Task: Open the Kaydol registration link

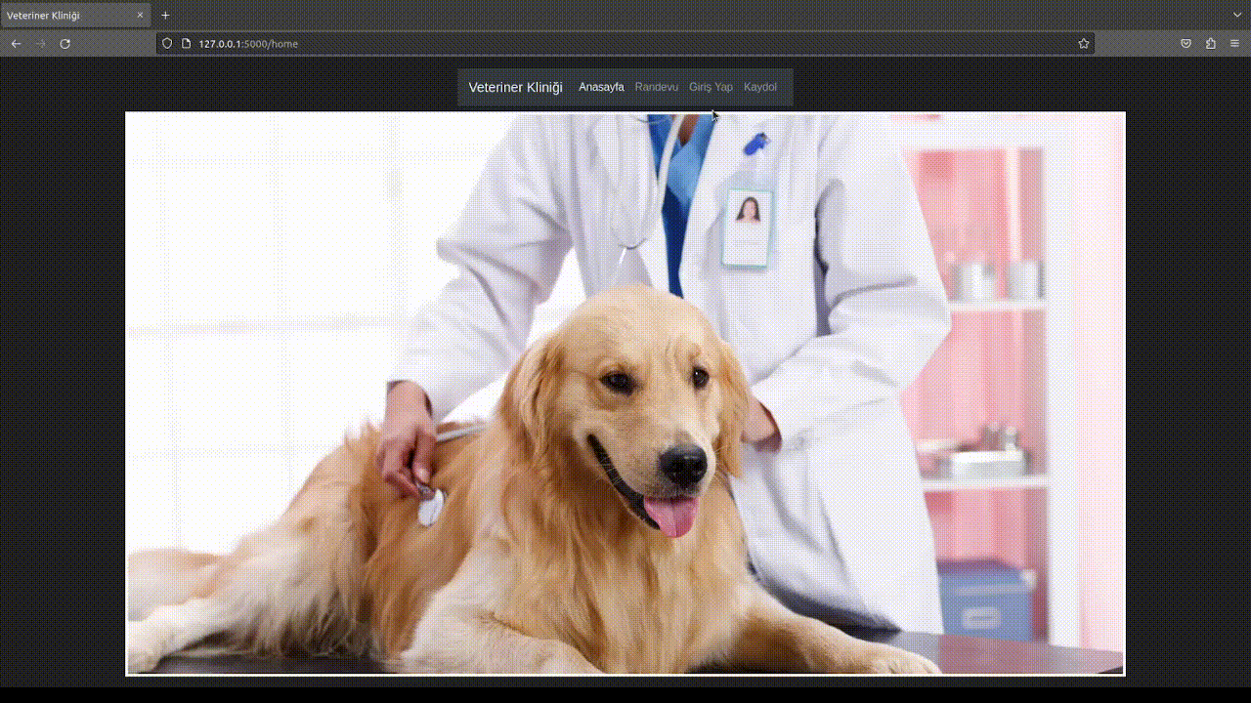Action: (760, 87)
